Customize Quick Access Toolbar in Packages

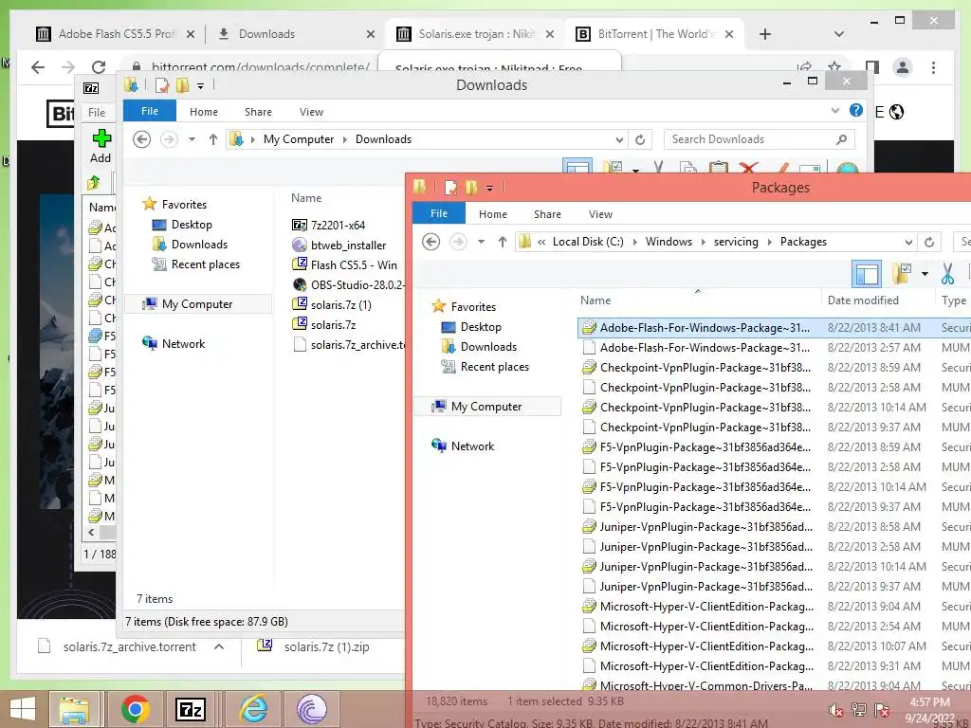tap(489, 188)
